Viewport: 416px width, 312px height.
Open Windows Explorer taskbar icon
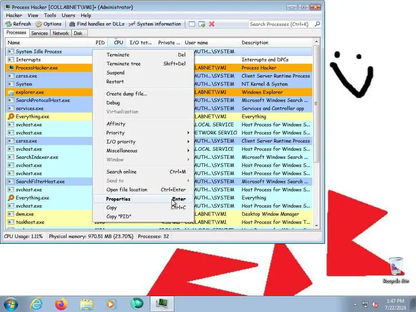click(x=87, y=304)
